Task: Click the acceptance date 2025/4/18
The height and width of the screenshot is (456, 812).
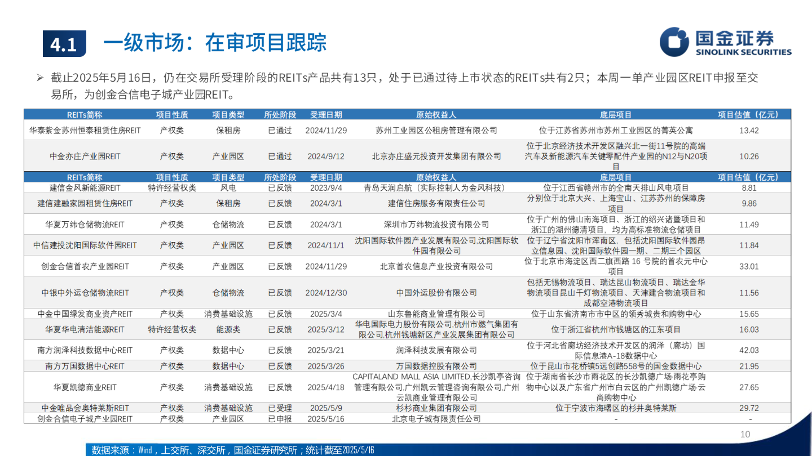Action: 326,387
